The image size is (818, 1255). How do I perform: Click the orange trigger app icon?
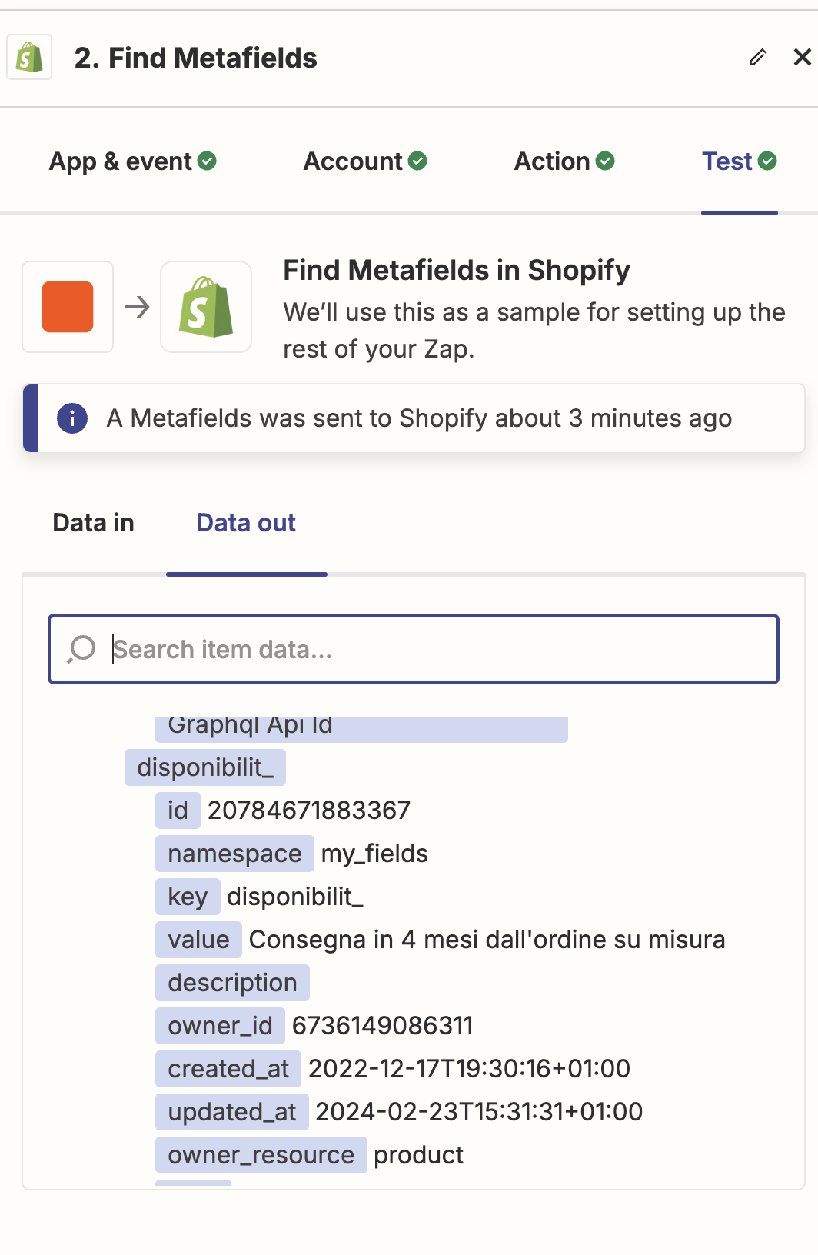coord(68,307)
